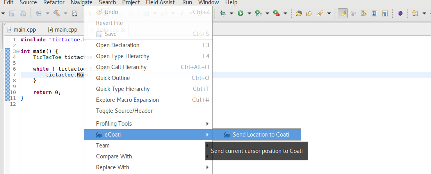Click the Next Annotation down arrow icon
This screenshot has width=431, height=174.
[x=415, y=13]
